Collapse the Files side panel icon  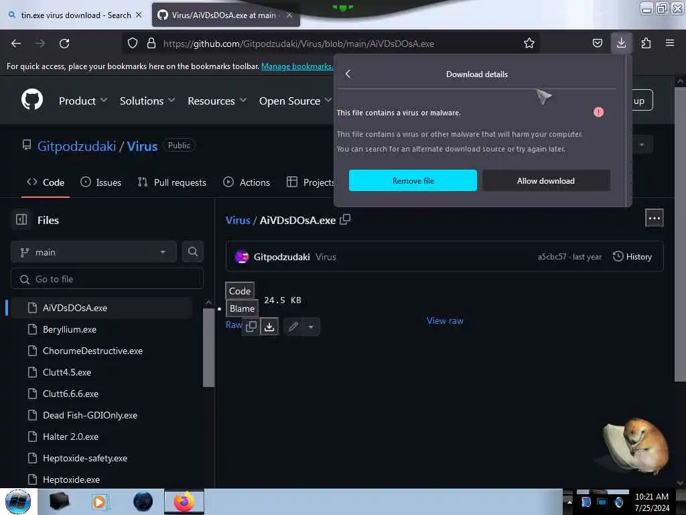pos(21,219)
